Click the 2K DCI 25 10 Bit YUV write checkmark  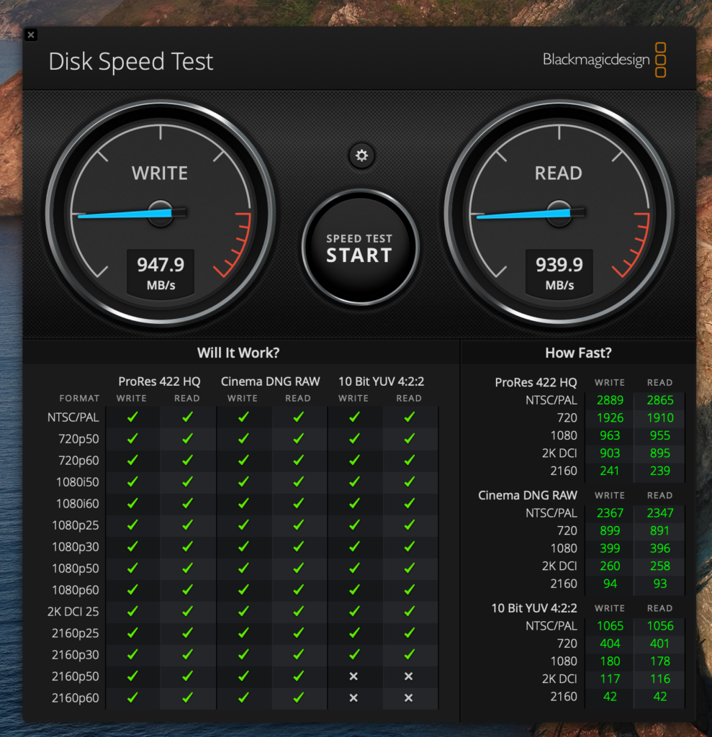354,611
